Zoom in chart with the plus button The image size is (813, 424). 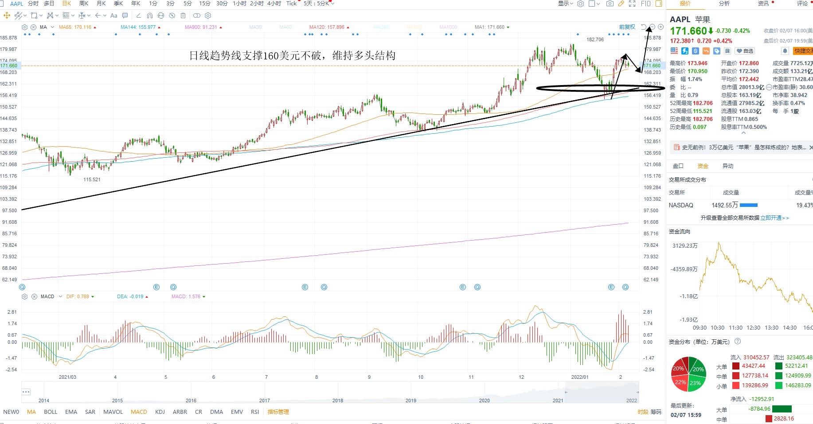tap(661, 27)
